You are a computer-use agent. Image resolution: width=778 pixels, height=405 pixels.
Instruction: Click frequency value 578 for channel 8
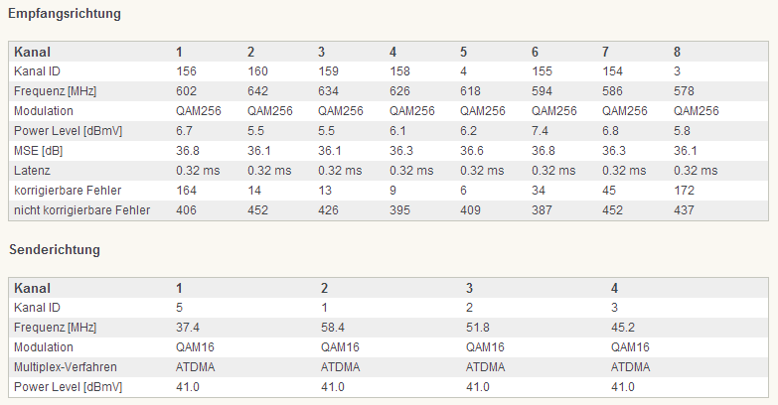[684, 91]
